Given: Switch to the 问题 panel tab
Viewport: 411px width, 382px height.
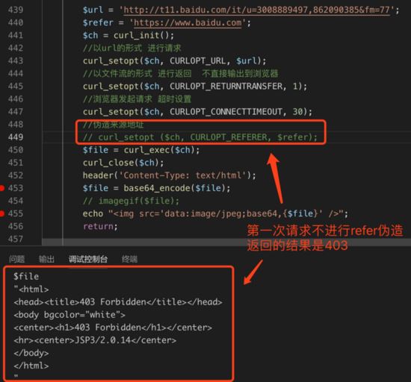Looking at the screenshot, I should tap(16, 259).
